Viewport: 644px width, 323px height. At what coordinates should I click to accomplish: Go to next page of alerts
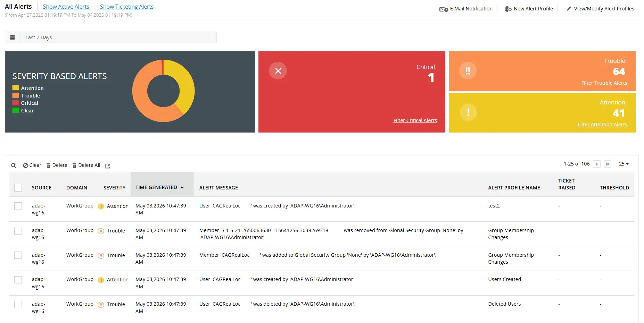(597, 164)
